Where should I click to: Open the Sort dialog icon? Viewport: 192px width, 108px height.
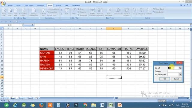point(67,12)
